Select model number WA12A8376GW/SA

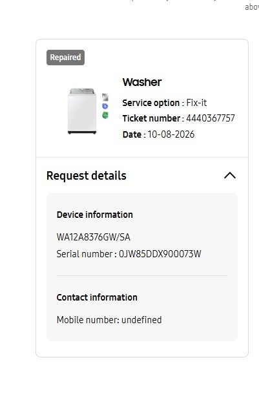[94, 237]
